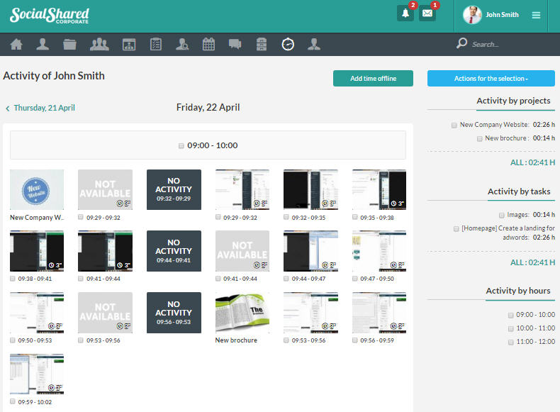The width and height of the screenshot is (560, 412).
Task: Open the checklist tasks icon
Action: [156, 45]
